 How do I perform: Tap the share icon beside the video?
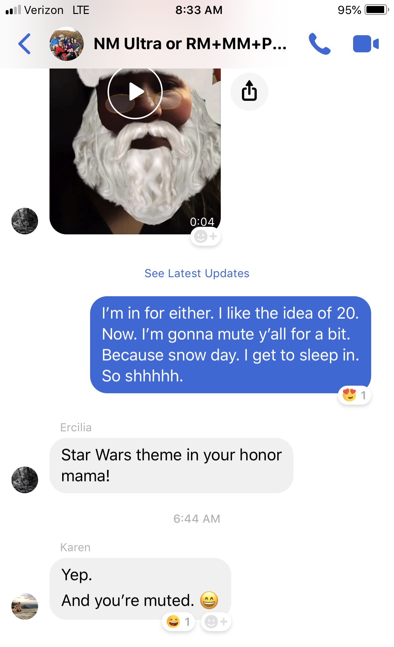pyautogui.click(x=249, y=91)
